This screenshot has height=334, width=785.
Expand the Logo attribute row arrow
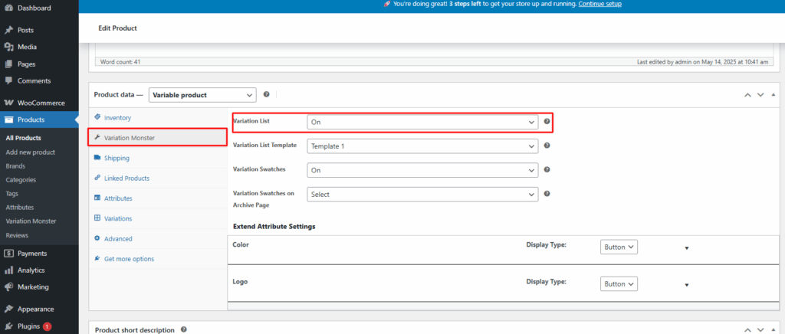pos(687,285)
